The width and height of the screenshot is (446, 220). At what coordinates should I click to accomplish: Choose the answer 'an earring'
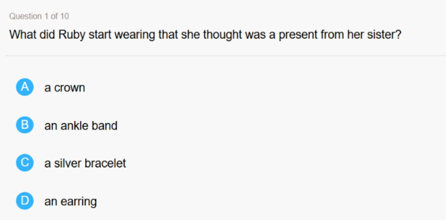tap(70, 201)
